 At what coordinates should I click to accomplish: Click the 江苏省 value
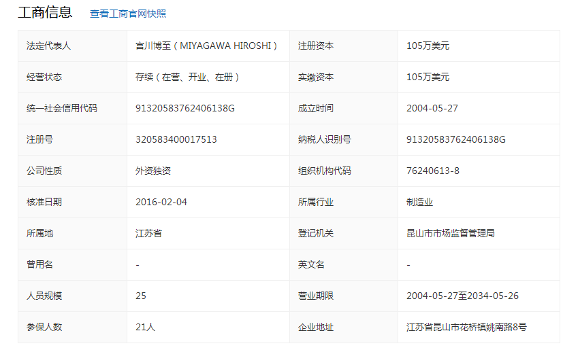[148, 233]
